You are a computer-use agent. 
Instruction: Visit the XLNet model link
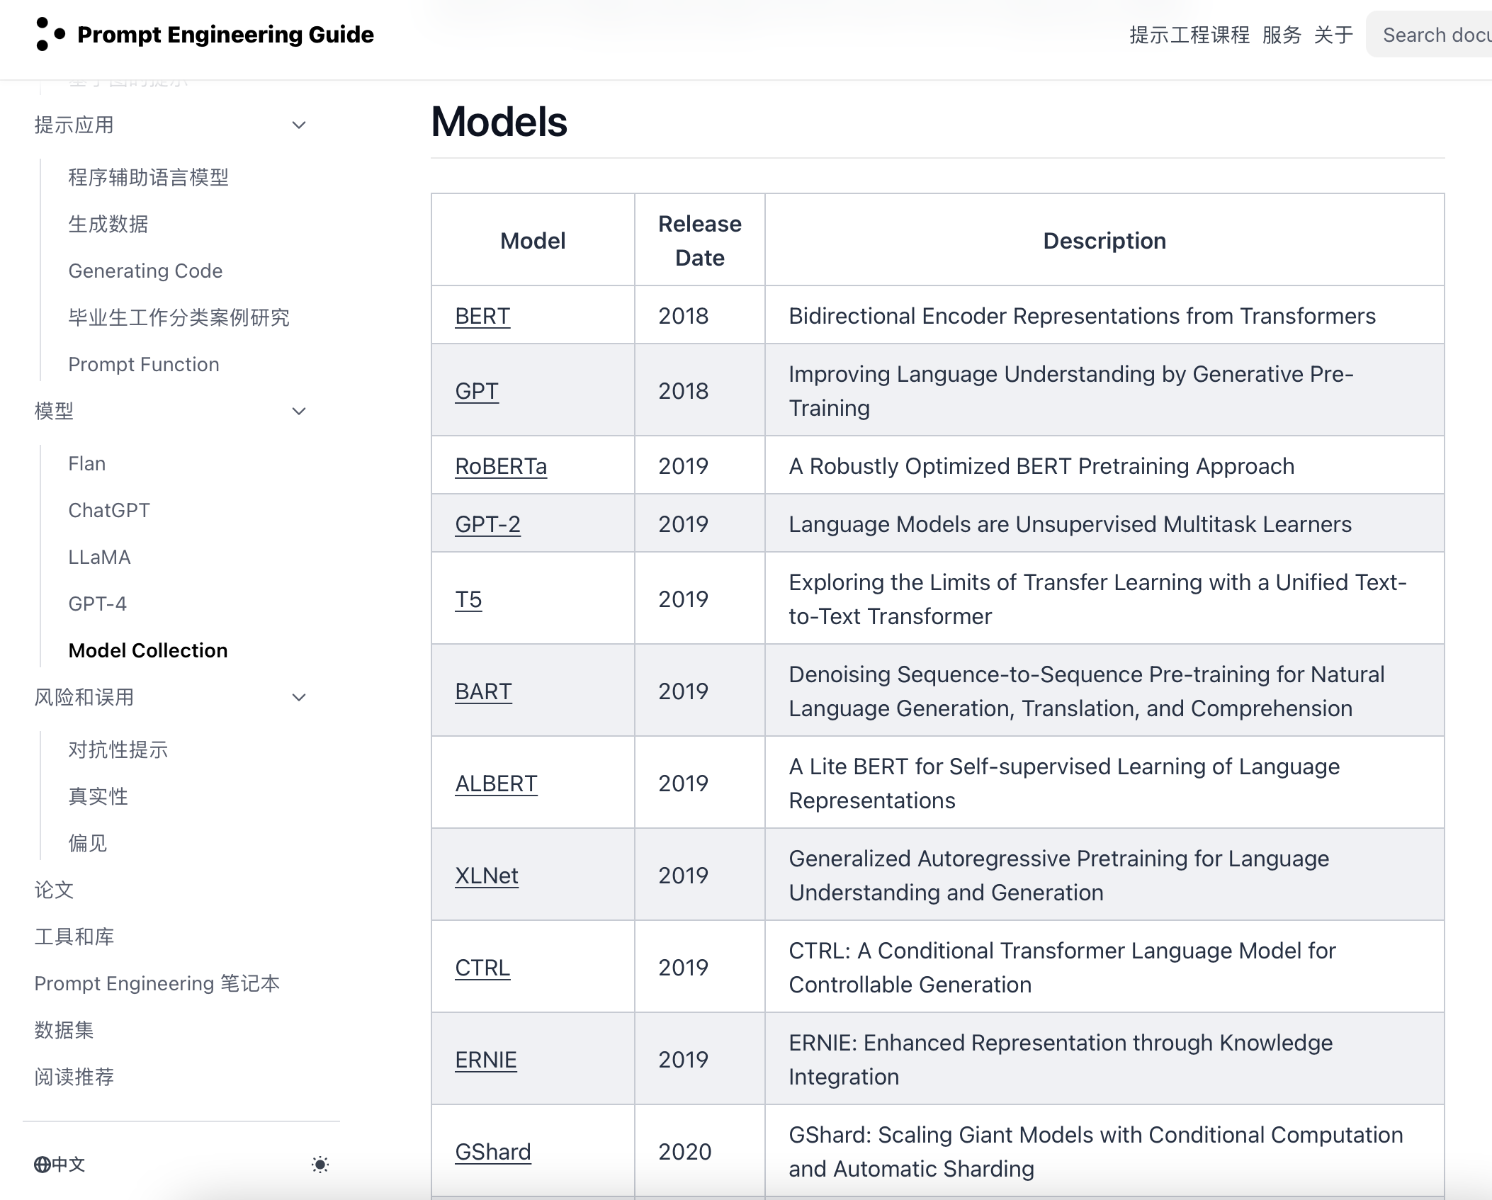(487, 876)
